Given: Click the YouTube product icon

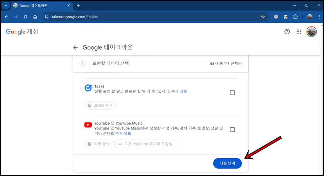Looking at the screenshot, I should (88, 125).
